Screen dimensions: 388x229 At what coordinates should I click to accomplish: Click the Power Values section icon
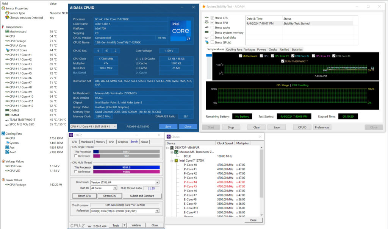coord(3,180)
